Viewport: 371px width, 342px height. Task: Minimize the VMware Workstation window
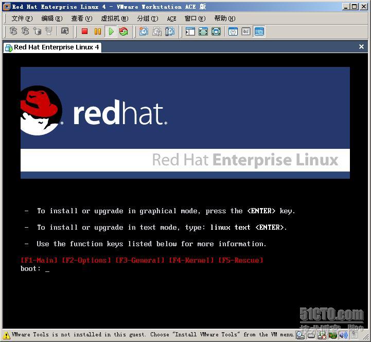[x=346, y=7]
